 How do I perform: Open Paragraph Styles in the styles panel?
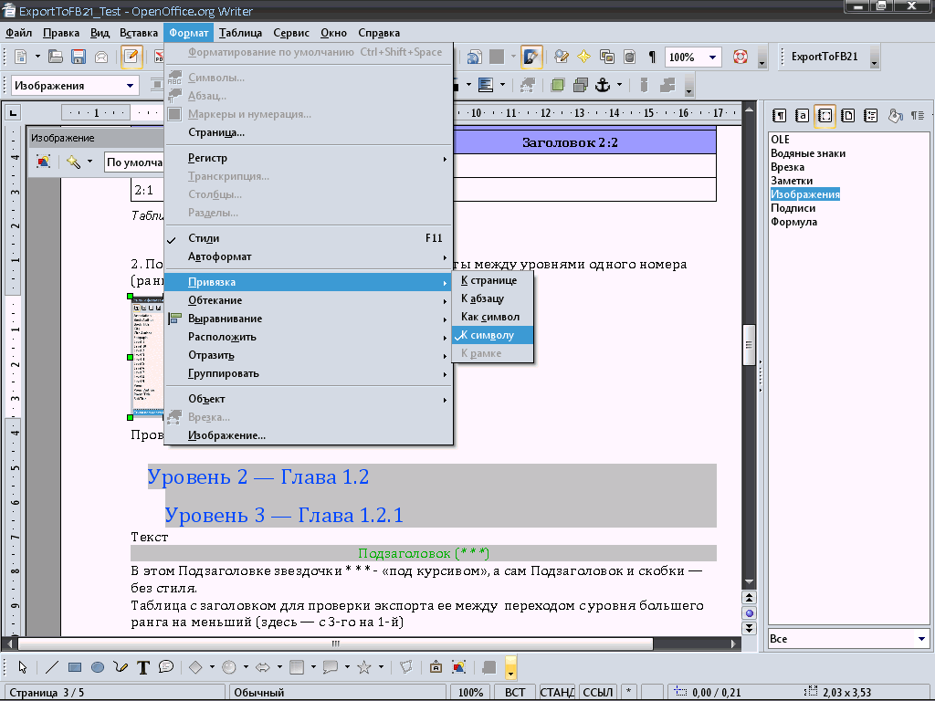780,115
